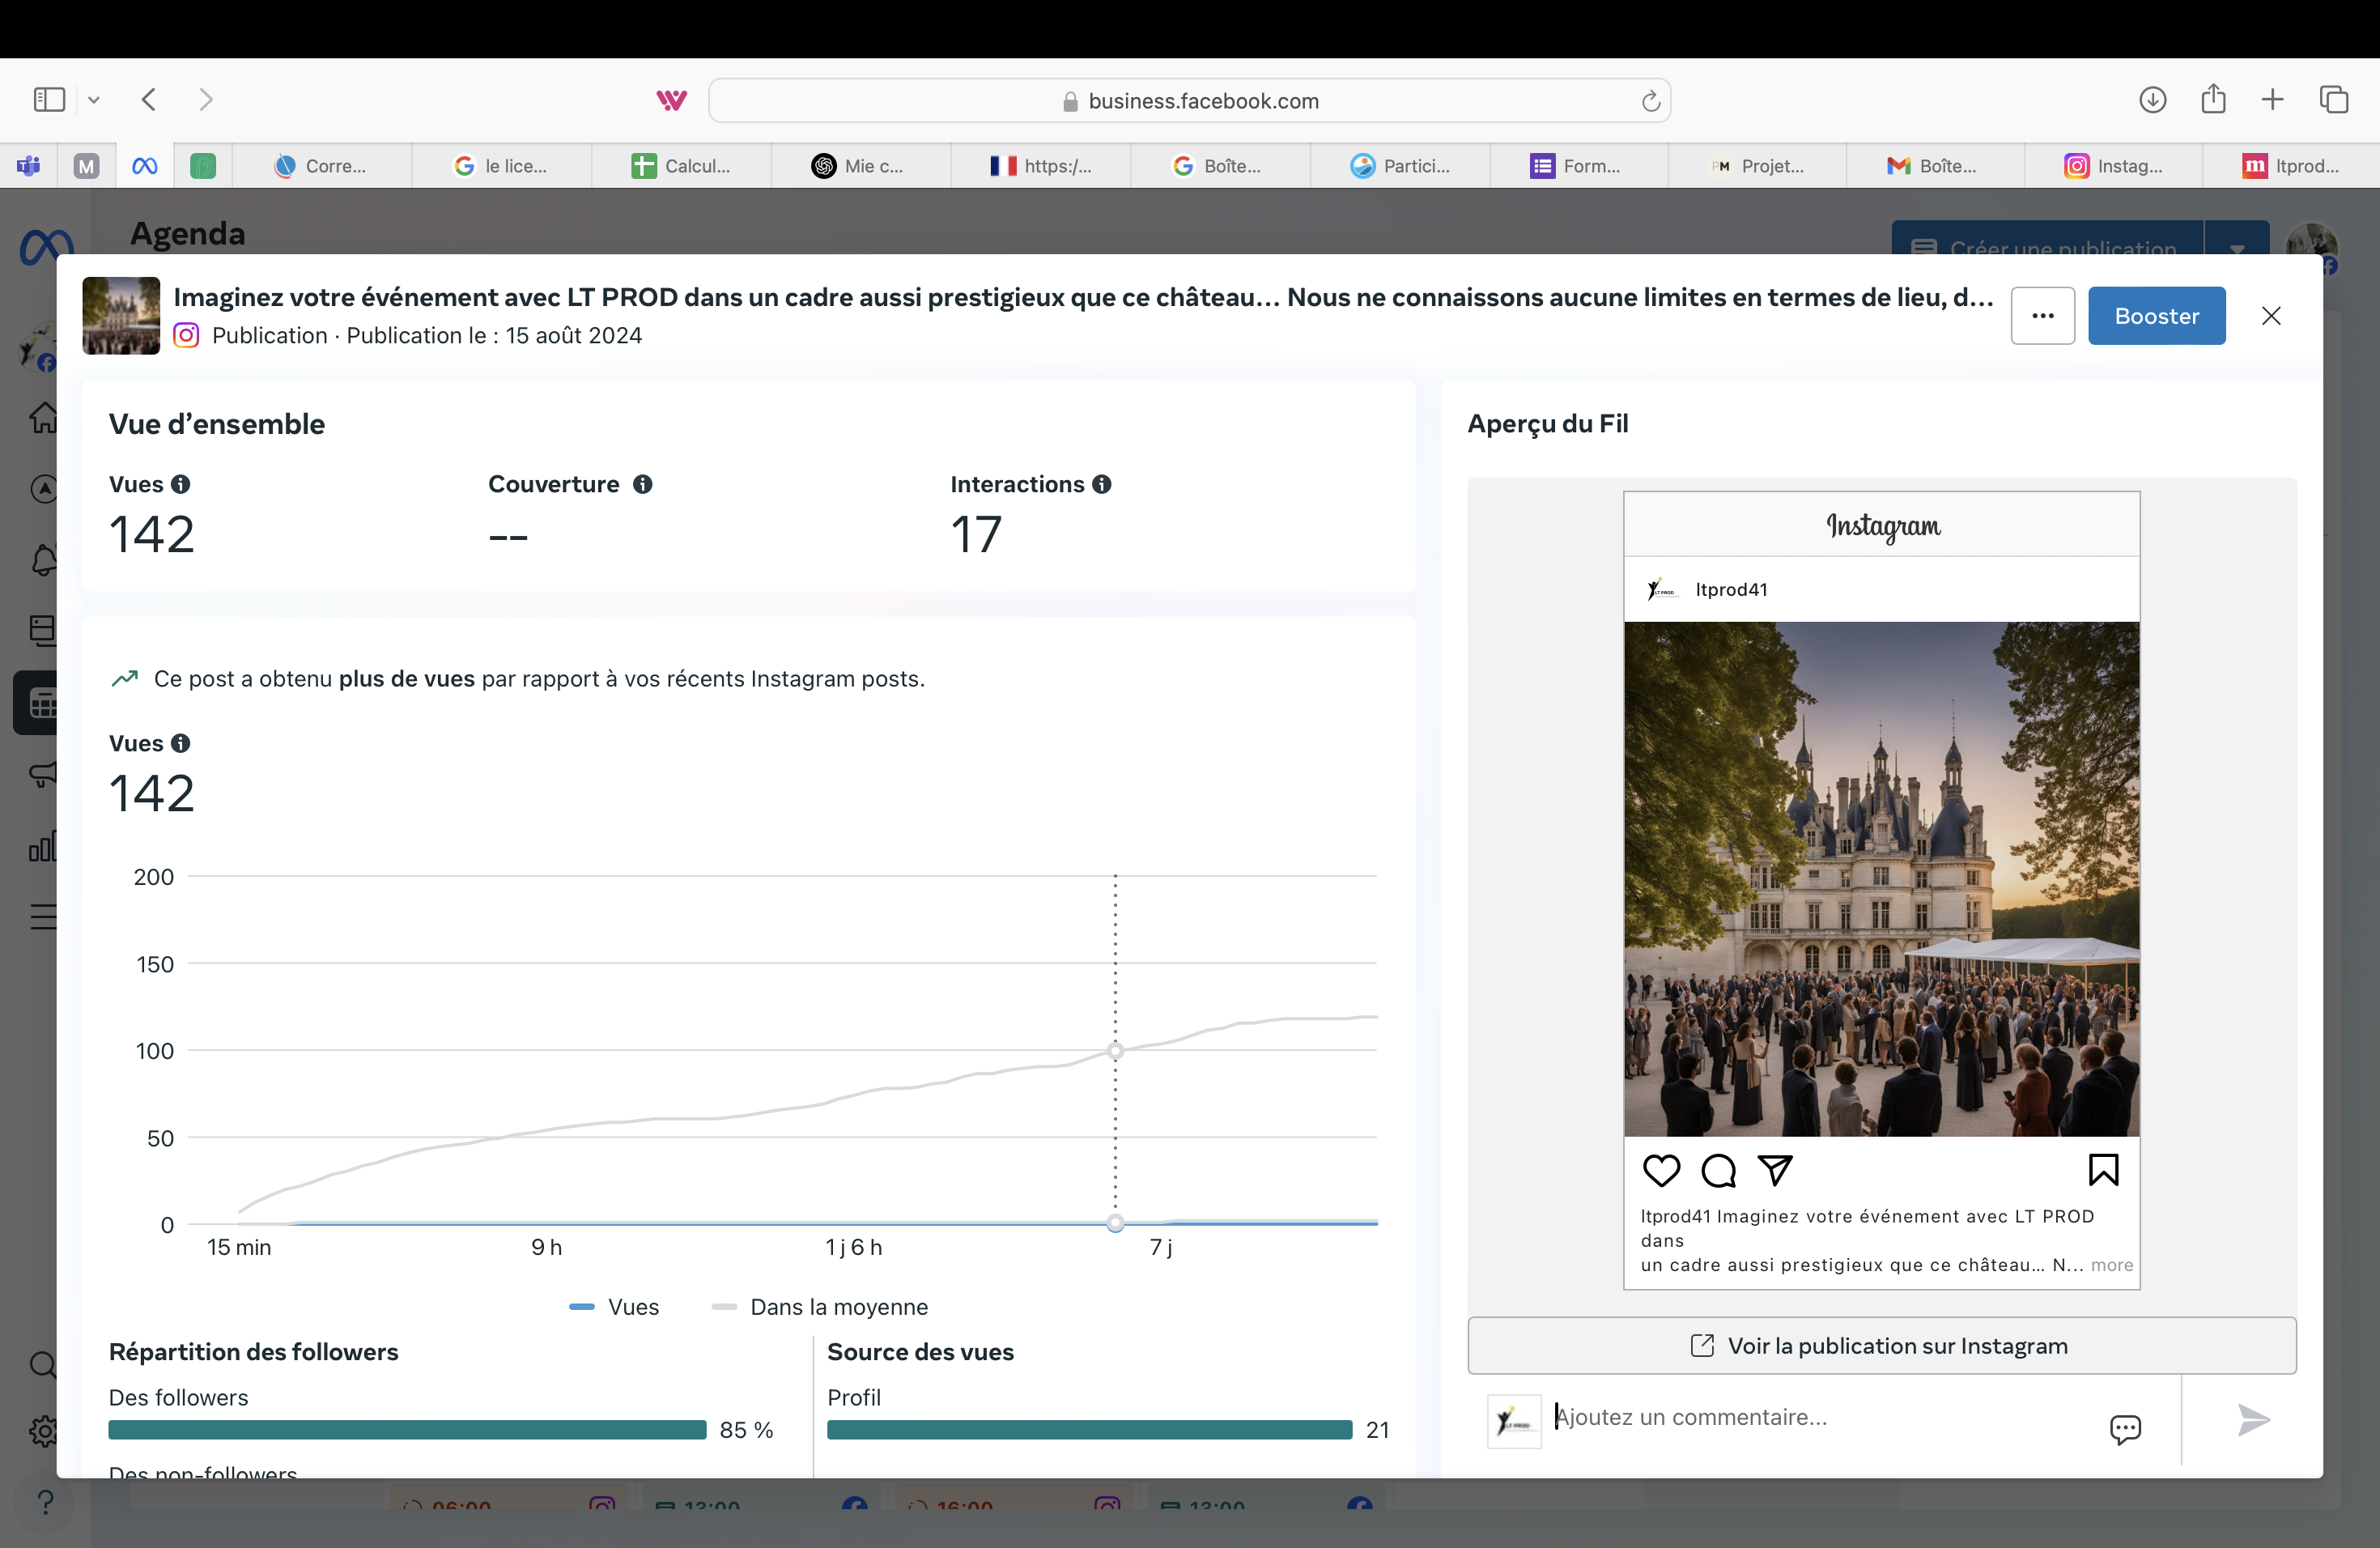Screen dimensions: 2380x1548
Task: Open Voir la publication sur Instagram
Action: (1881, 1346)
